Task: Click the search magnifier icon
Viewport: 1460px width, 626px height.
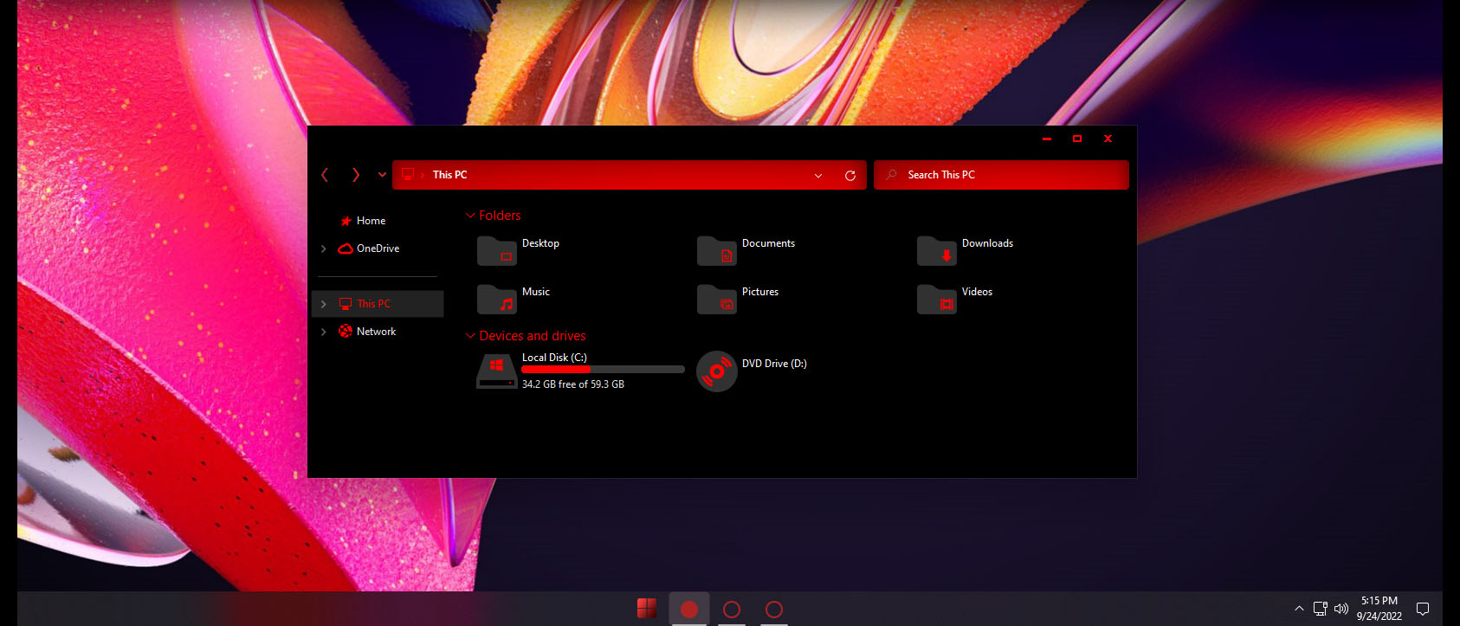Action: [891, 175]
